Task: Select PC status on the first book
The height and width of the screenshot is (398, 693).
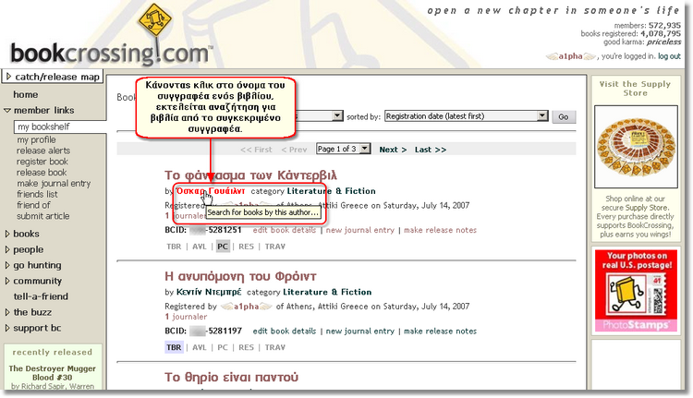Action: (x=223, y=247)
